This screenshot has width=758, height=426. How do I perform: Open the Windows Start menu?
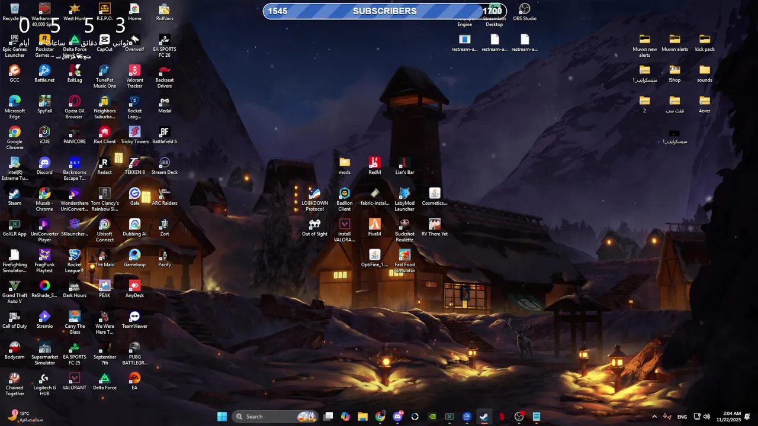click(x=222, y=417)
